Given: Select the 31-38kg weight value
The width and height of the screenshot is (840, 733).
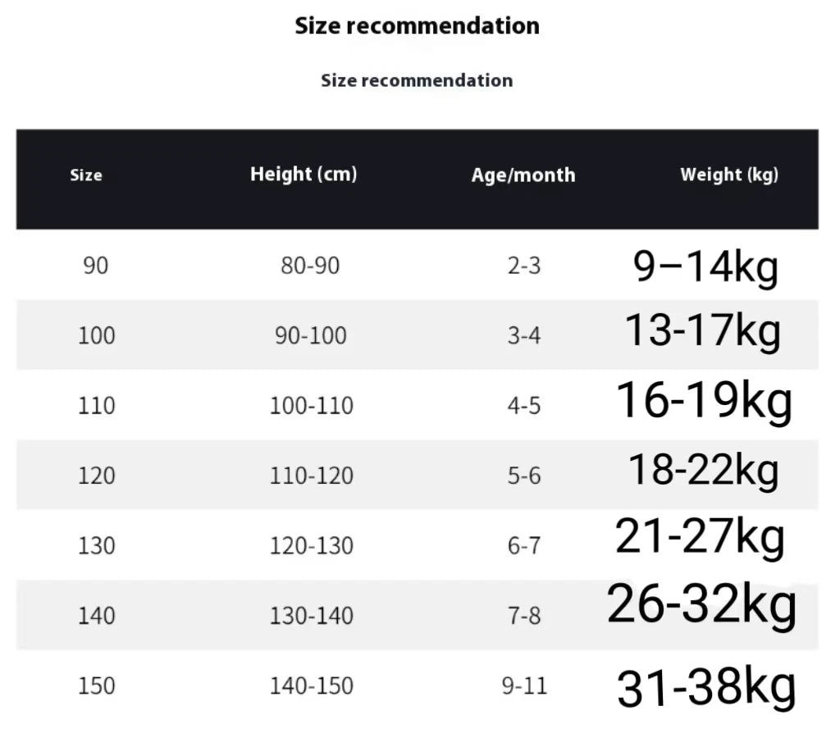Looking at the screenshot, I should point(706,687).
